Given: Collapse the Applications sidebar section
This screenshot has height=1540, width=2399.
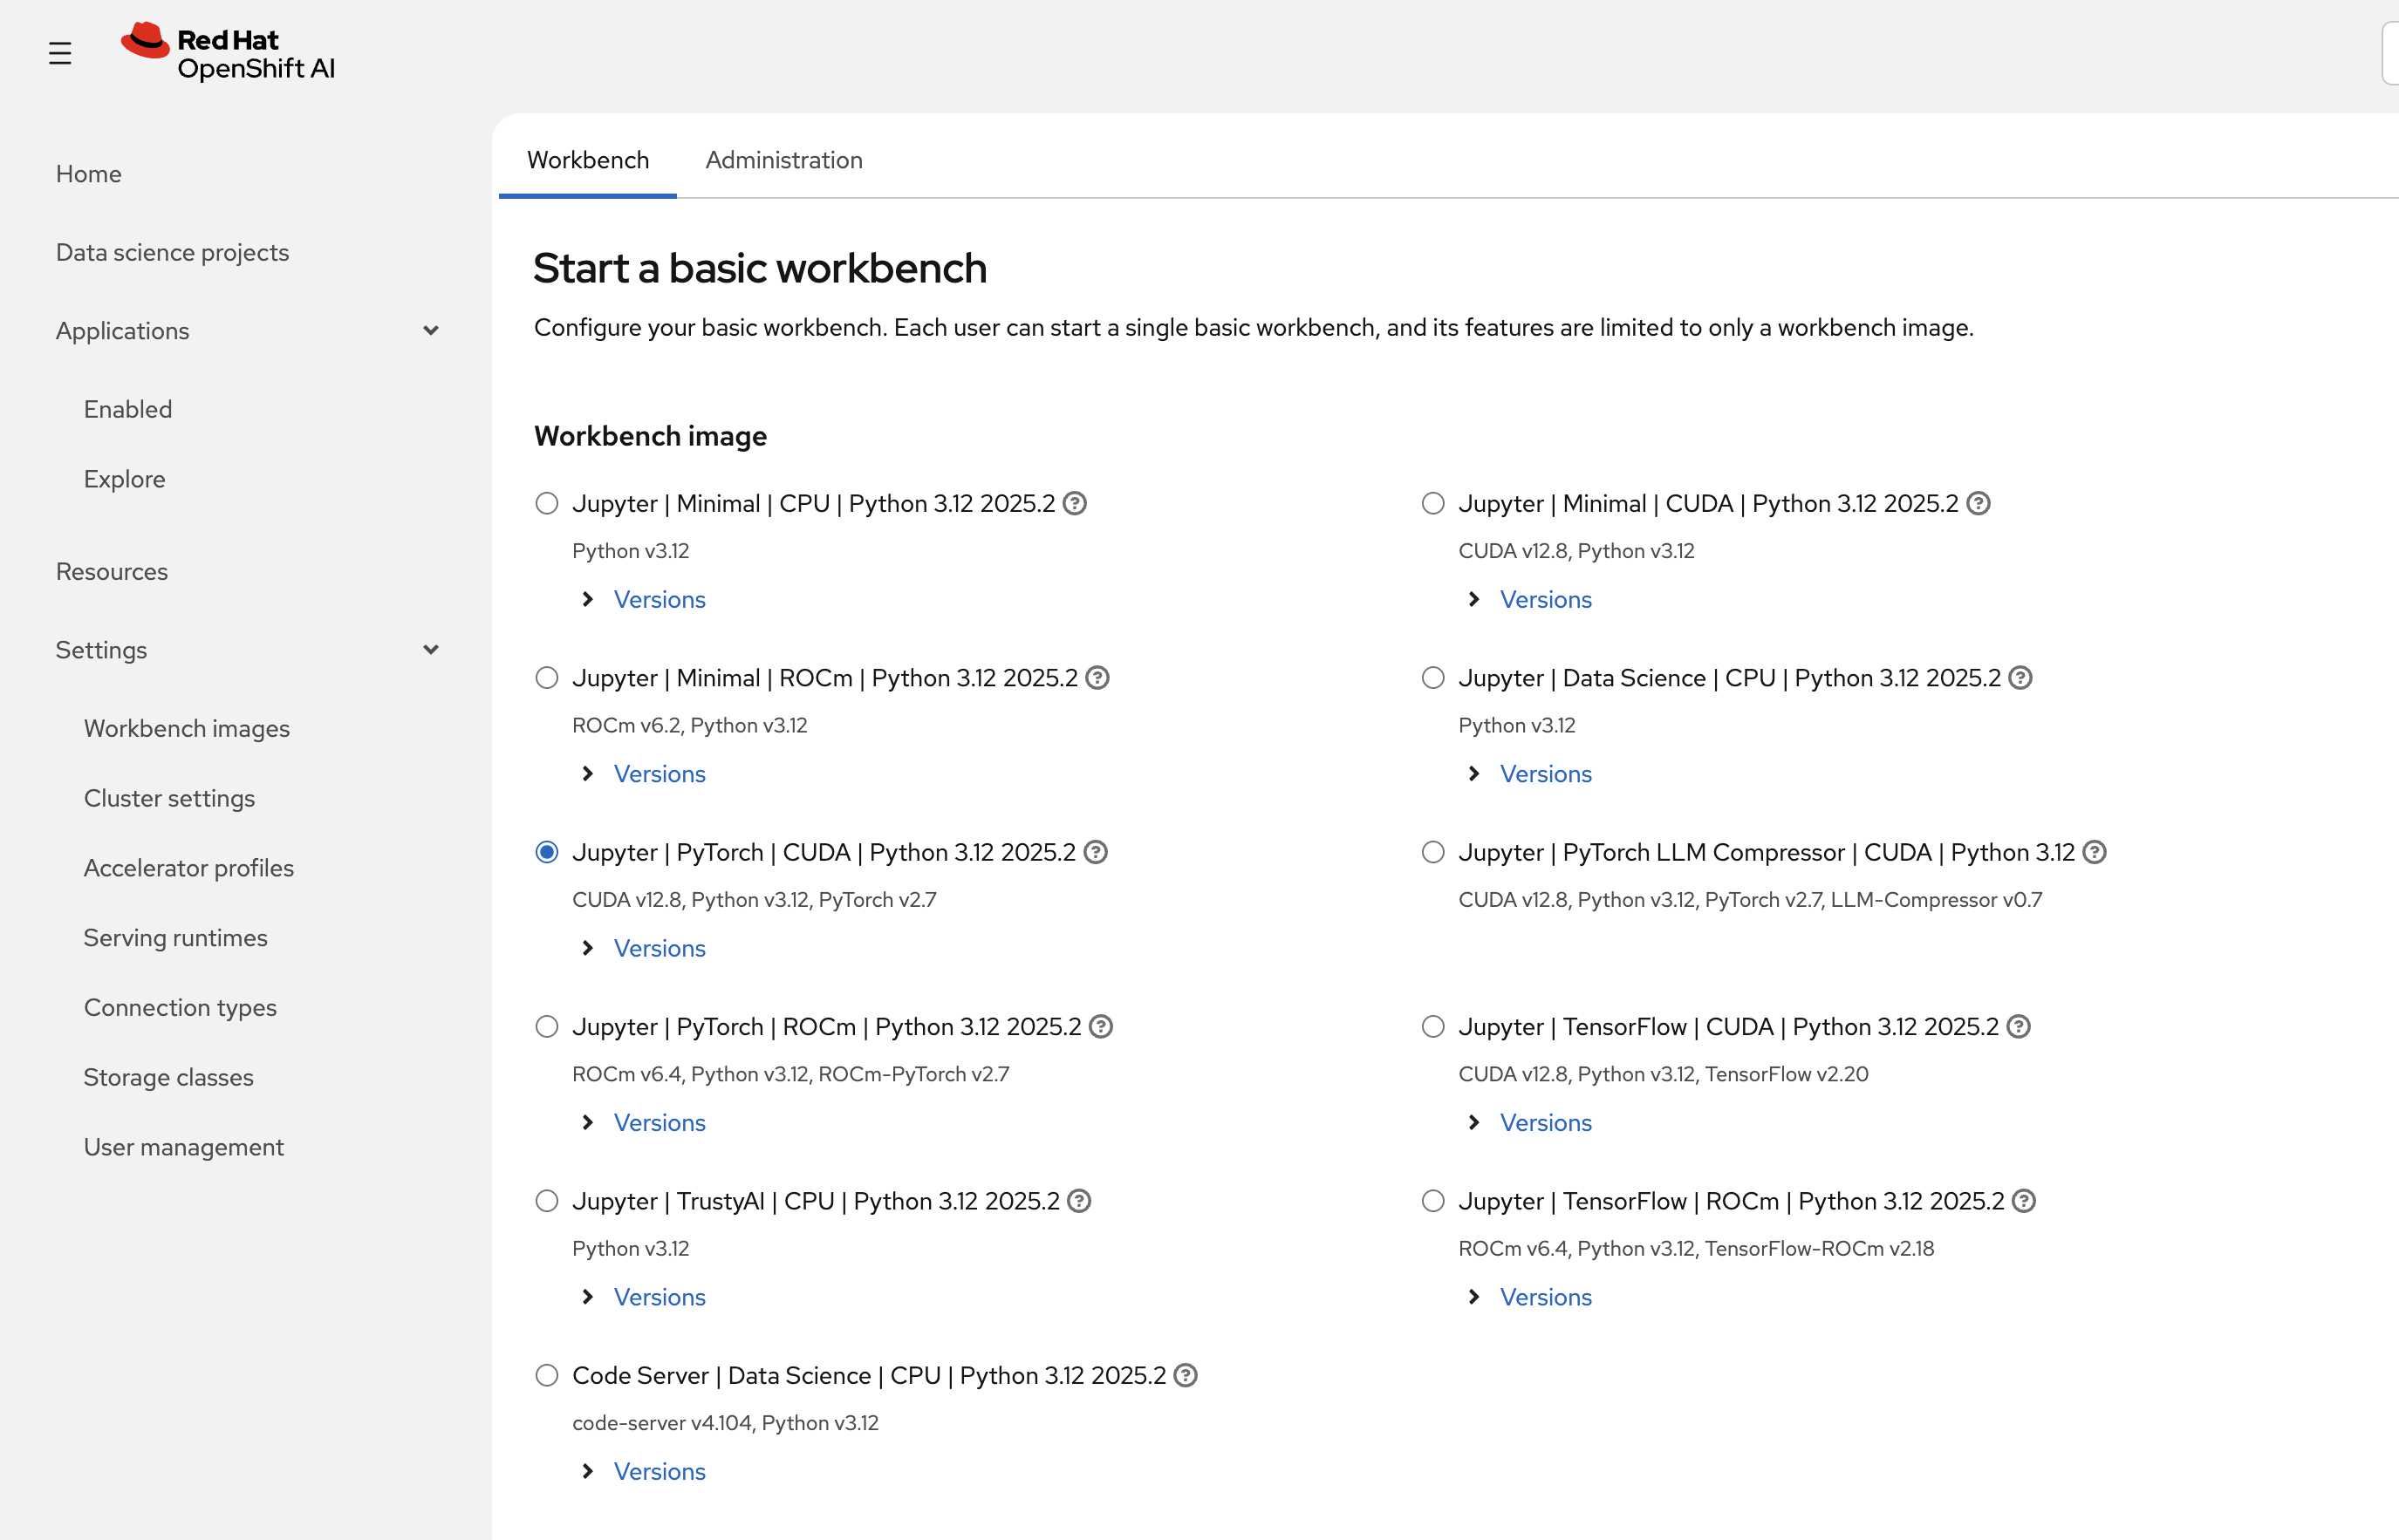Looking at the screenshot, I should (x=430, y=331).
